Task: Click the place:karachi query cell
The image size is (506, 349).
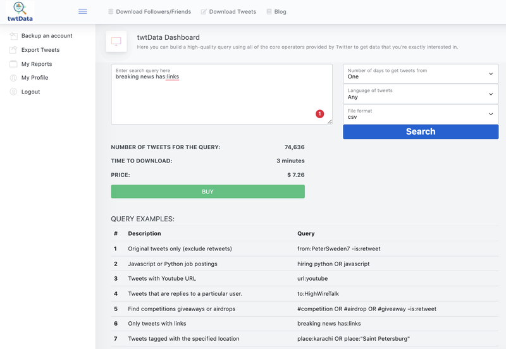Action: click(354, 339)
